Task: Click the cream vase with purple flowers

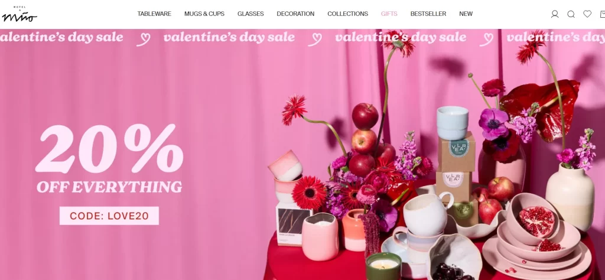Action: tap(569, 196)
